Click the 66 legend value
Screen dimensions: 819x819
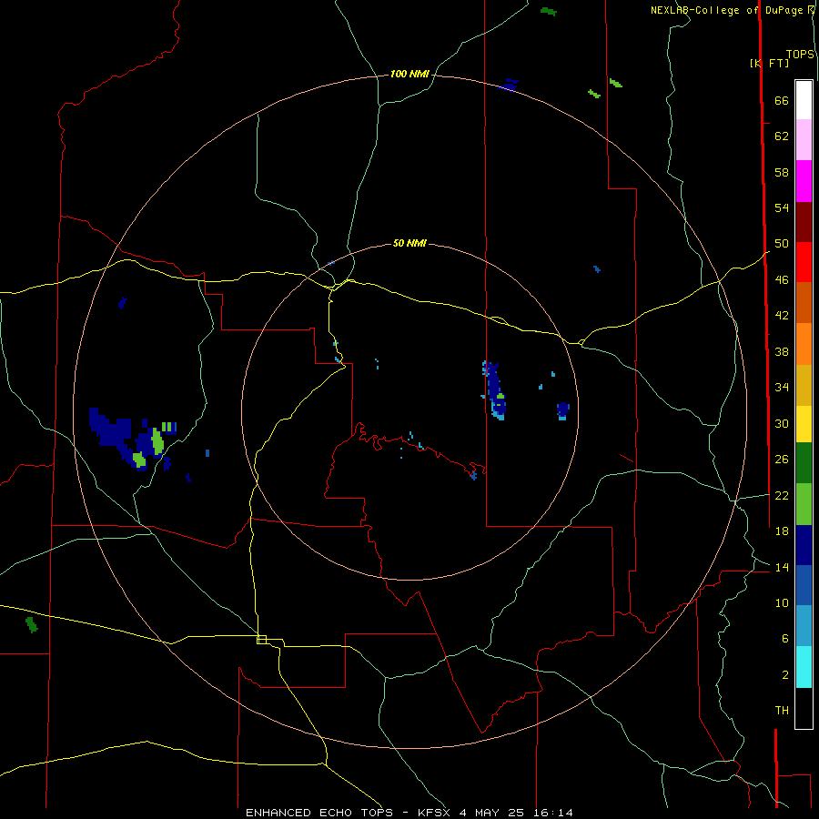(x=782, y=101)
